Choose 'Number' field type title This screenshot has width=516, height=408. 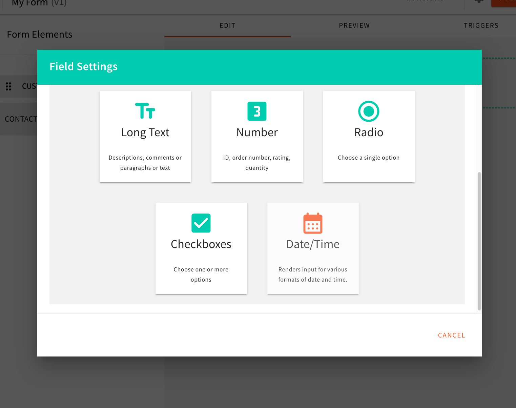(257, 132)
